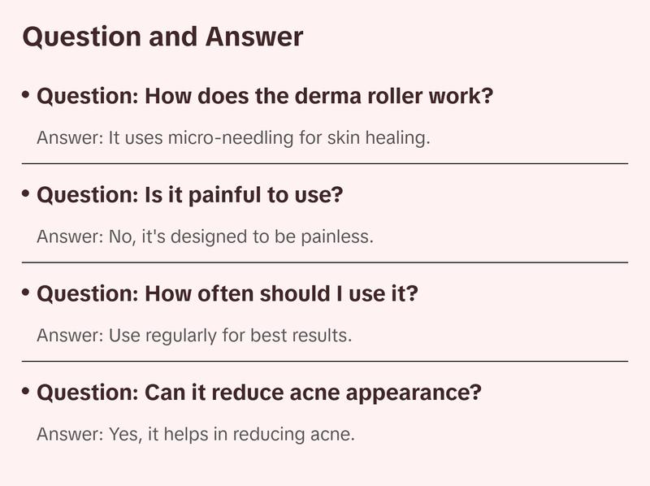Select the "Can it reduce acne appearance?" question

tap(259, 393)
